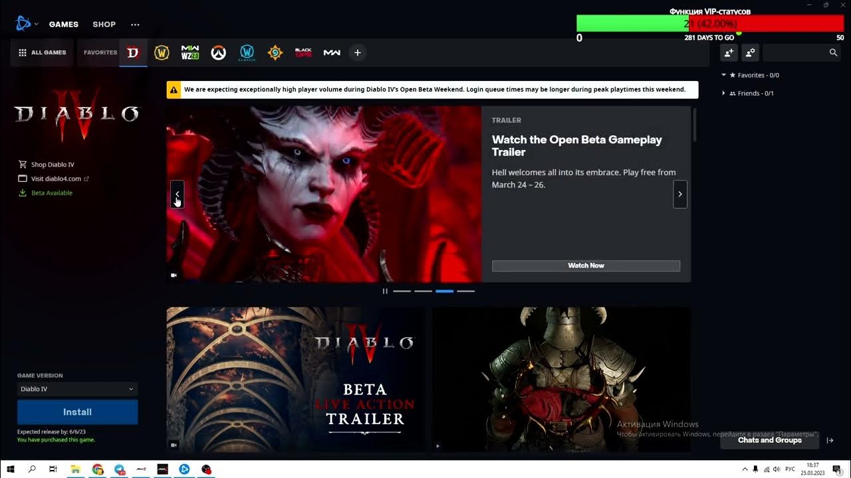851x478 pixels.
Task: Click the Battle.net logo icon
Action: [x=23, y=24]
